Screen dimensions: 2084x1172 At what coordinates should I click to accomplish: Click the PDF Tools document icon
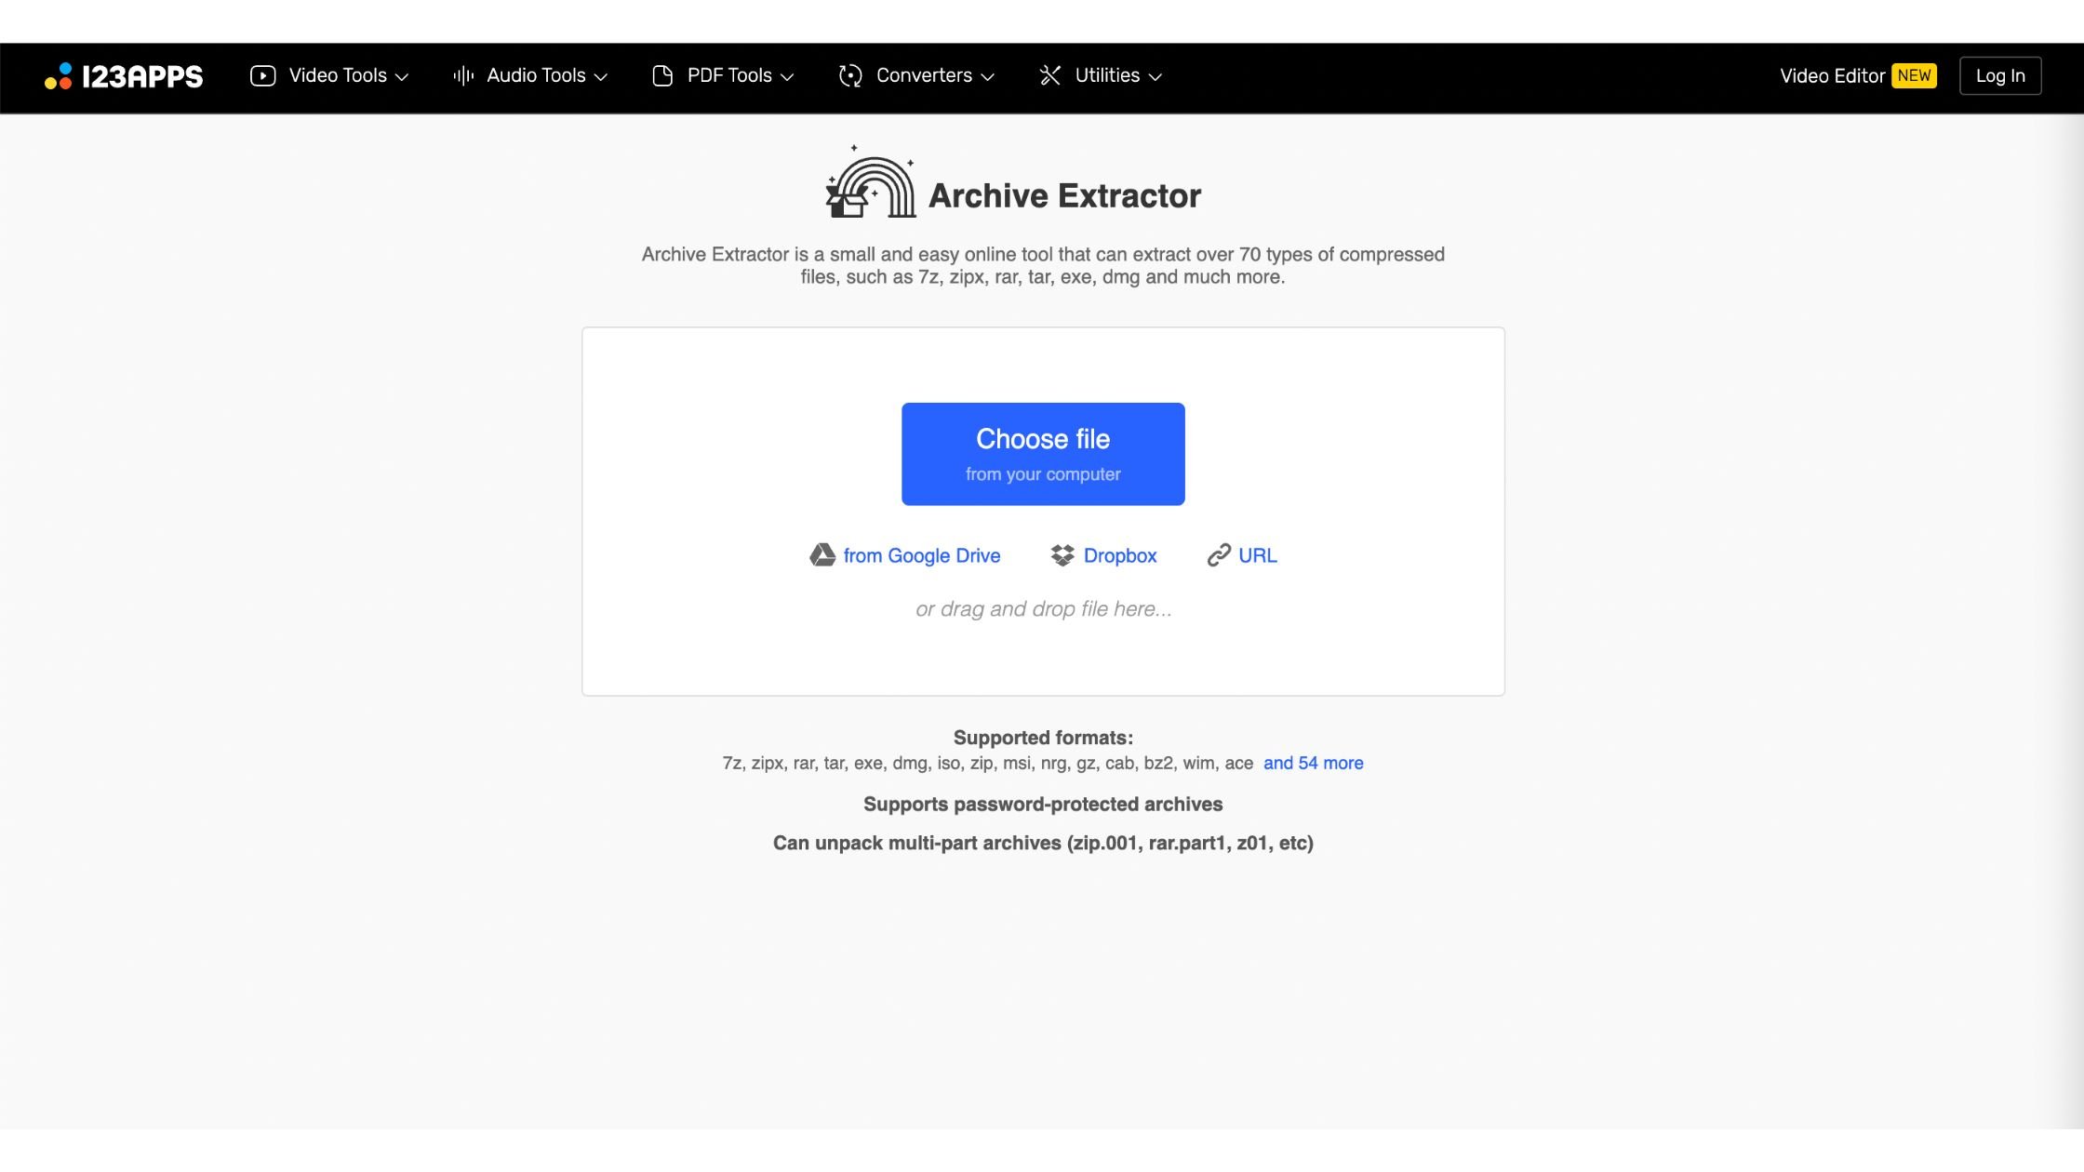[x=662, y=74]
